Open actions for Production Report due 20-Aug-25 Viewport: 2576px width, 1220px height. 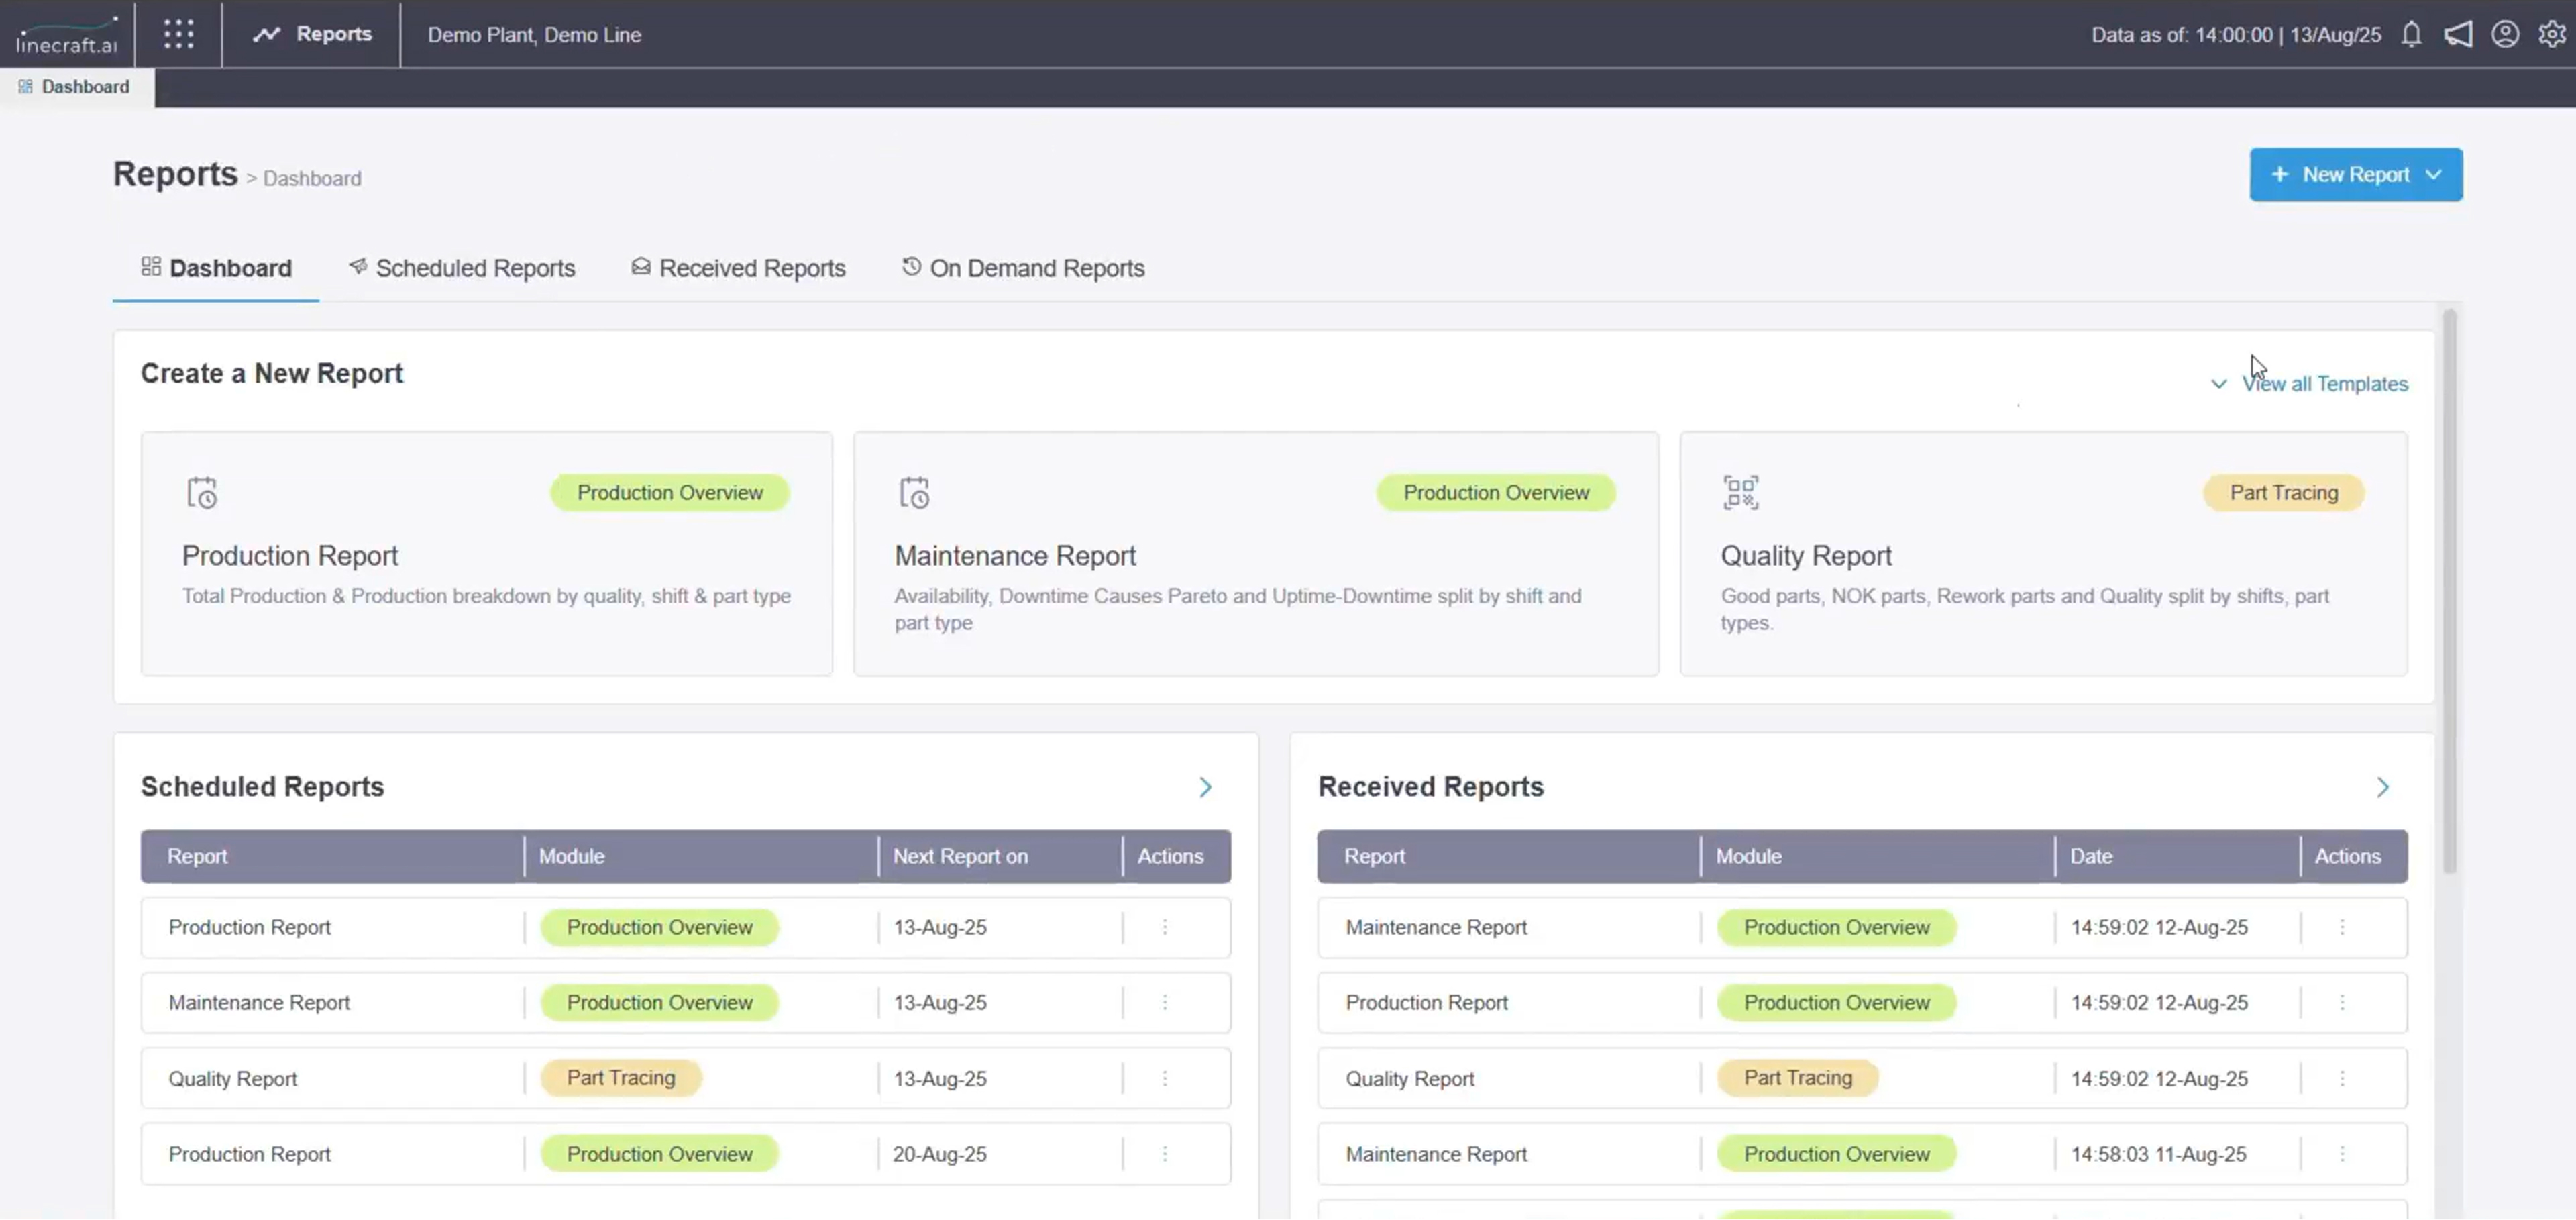tap(1165, 1154)
